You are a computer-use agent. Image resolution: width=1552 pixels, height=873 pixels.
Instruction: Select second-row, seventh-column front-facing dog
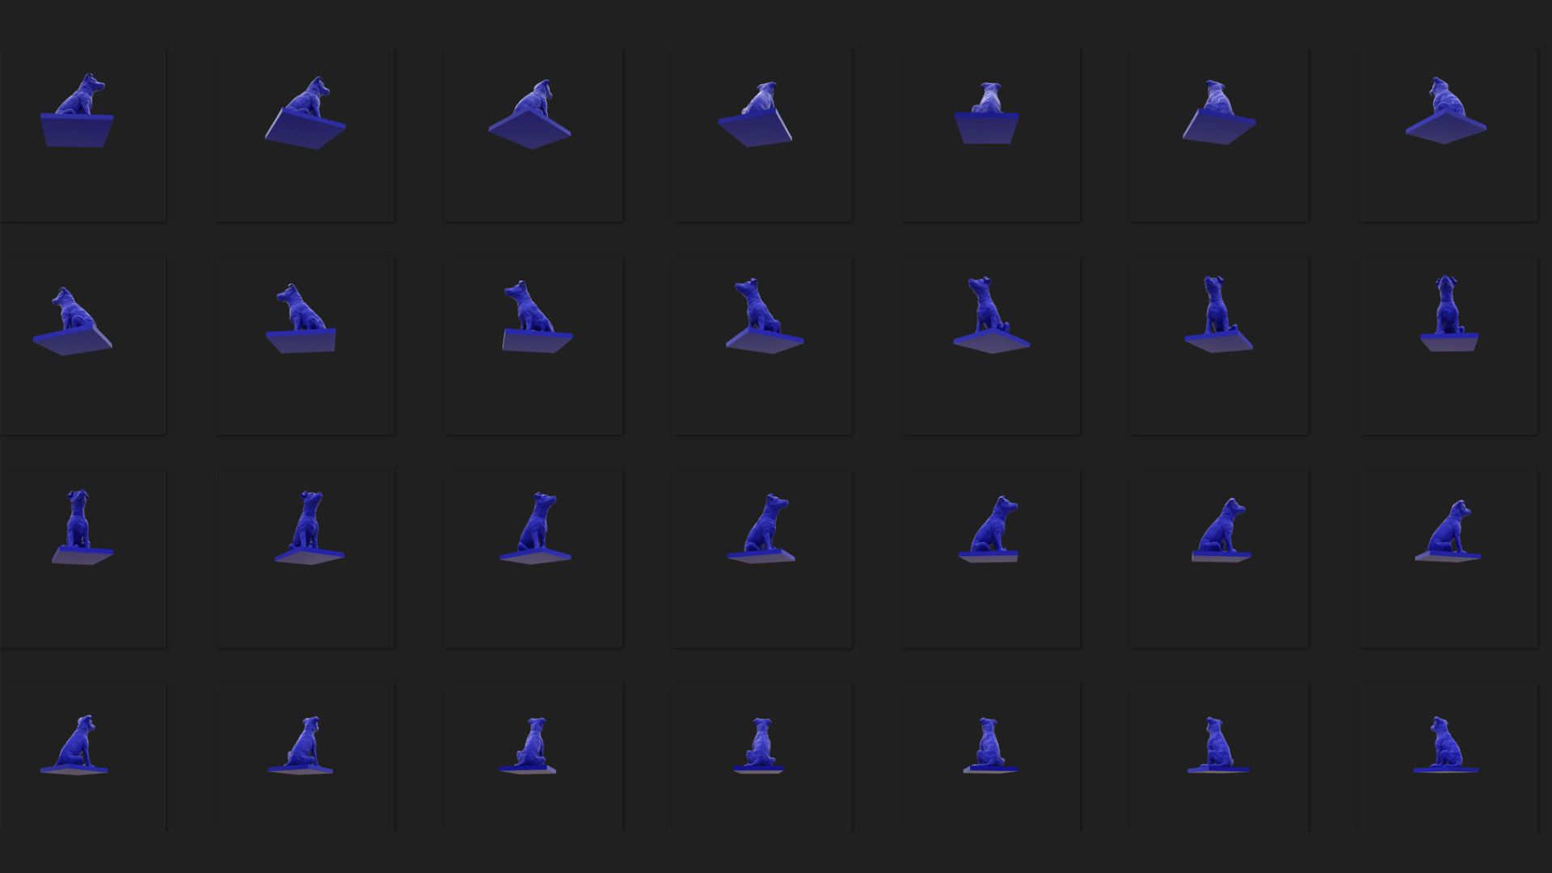(1449, 346)
